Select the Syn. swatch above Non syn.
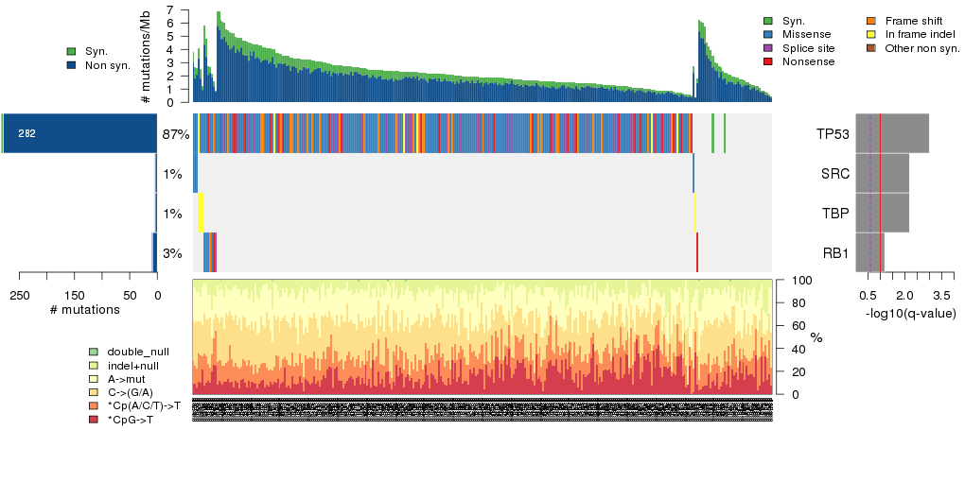 pos(71,51)
